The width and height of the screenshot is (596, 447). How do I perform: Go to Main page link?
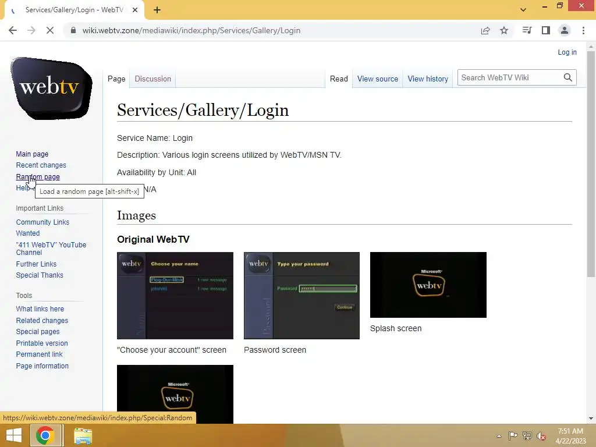[x=32, y=154]
